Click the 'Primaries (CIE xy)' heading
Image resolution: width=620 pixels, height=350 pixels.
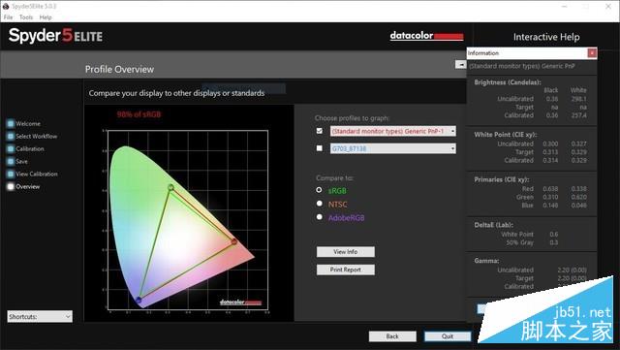pos(502,179)
